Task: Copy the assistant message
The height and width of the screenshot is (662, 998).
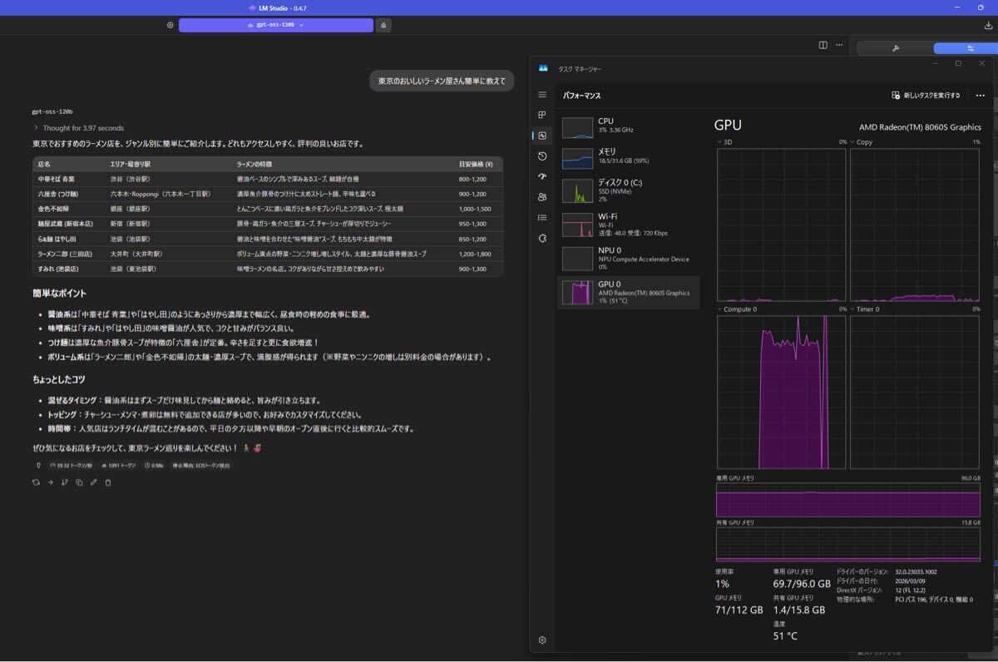Action: [79, 482]
